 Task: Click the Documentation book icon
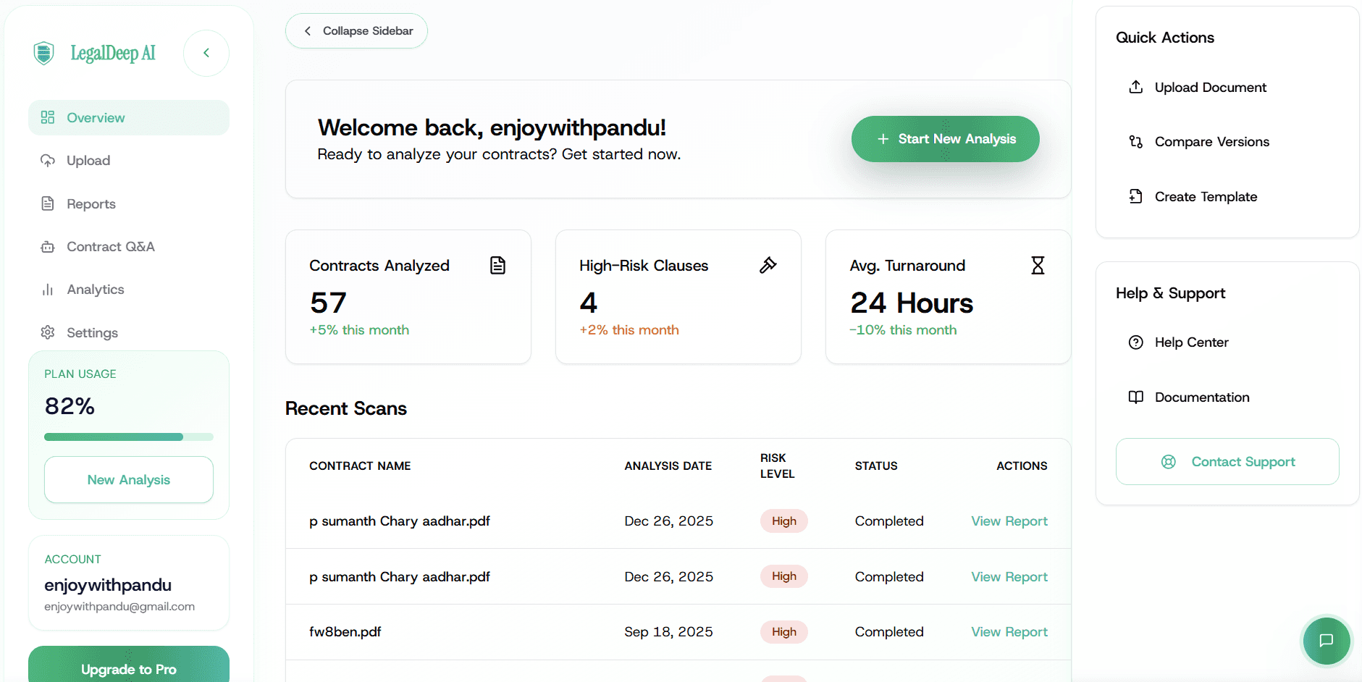1136,397
